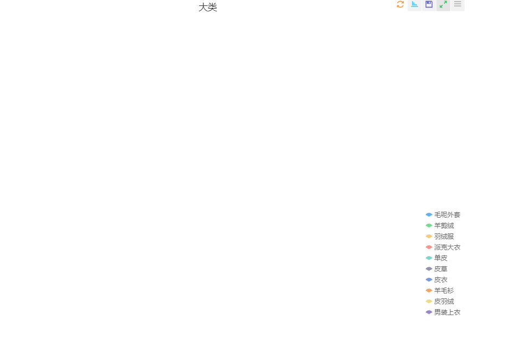Toggle the 羊毛衫 legend series

(x=440, y=291)
